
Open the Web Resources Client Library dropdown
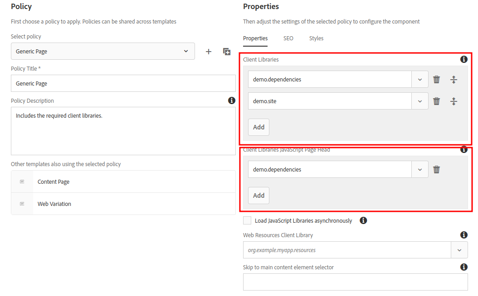pyautogui.click(x=459, y=249)
